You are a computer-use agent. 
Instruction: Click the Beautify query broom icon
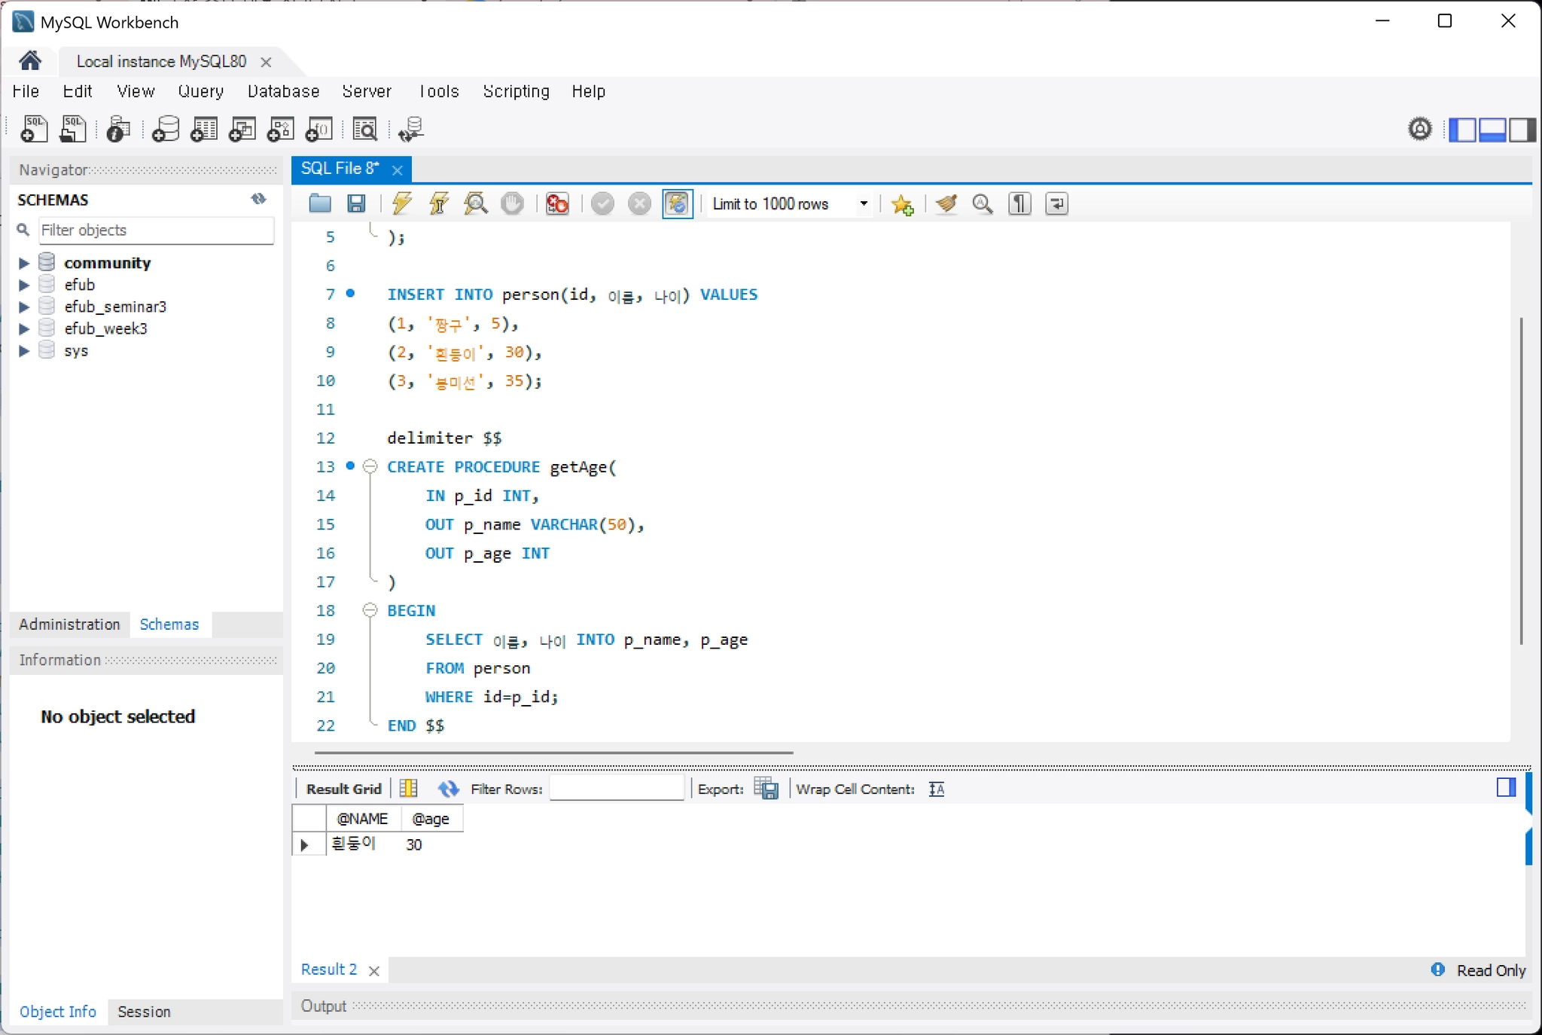click(x=946, y=203)
